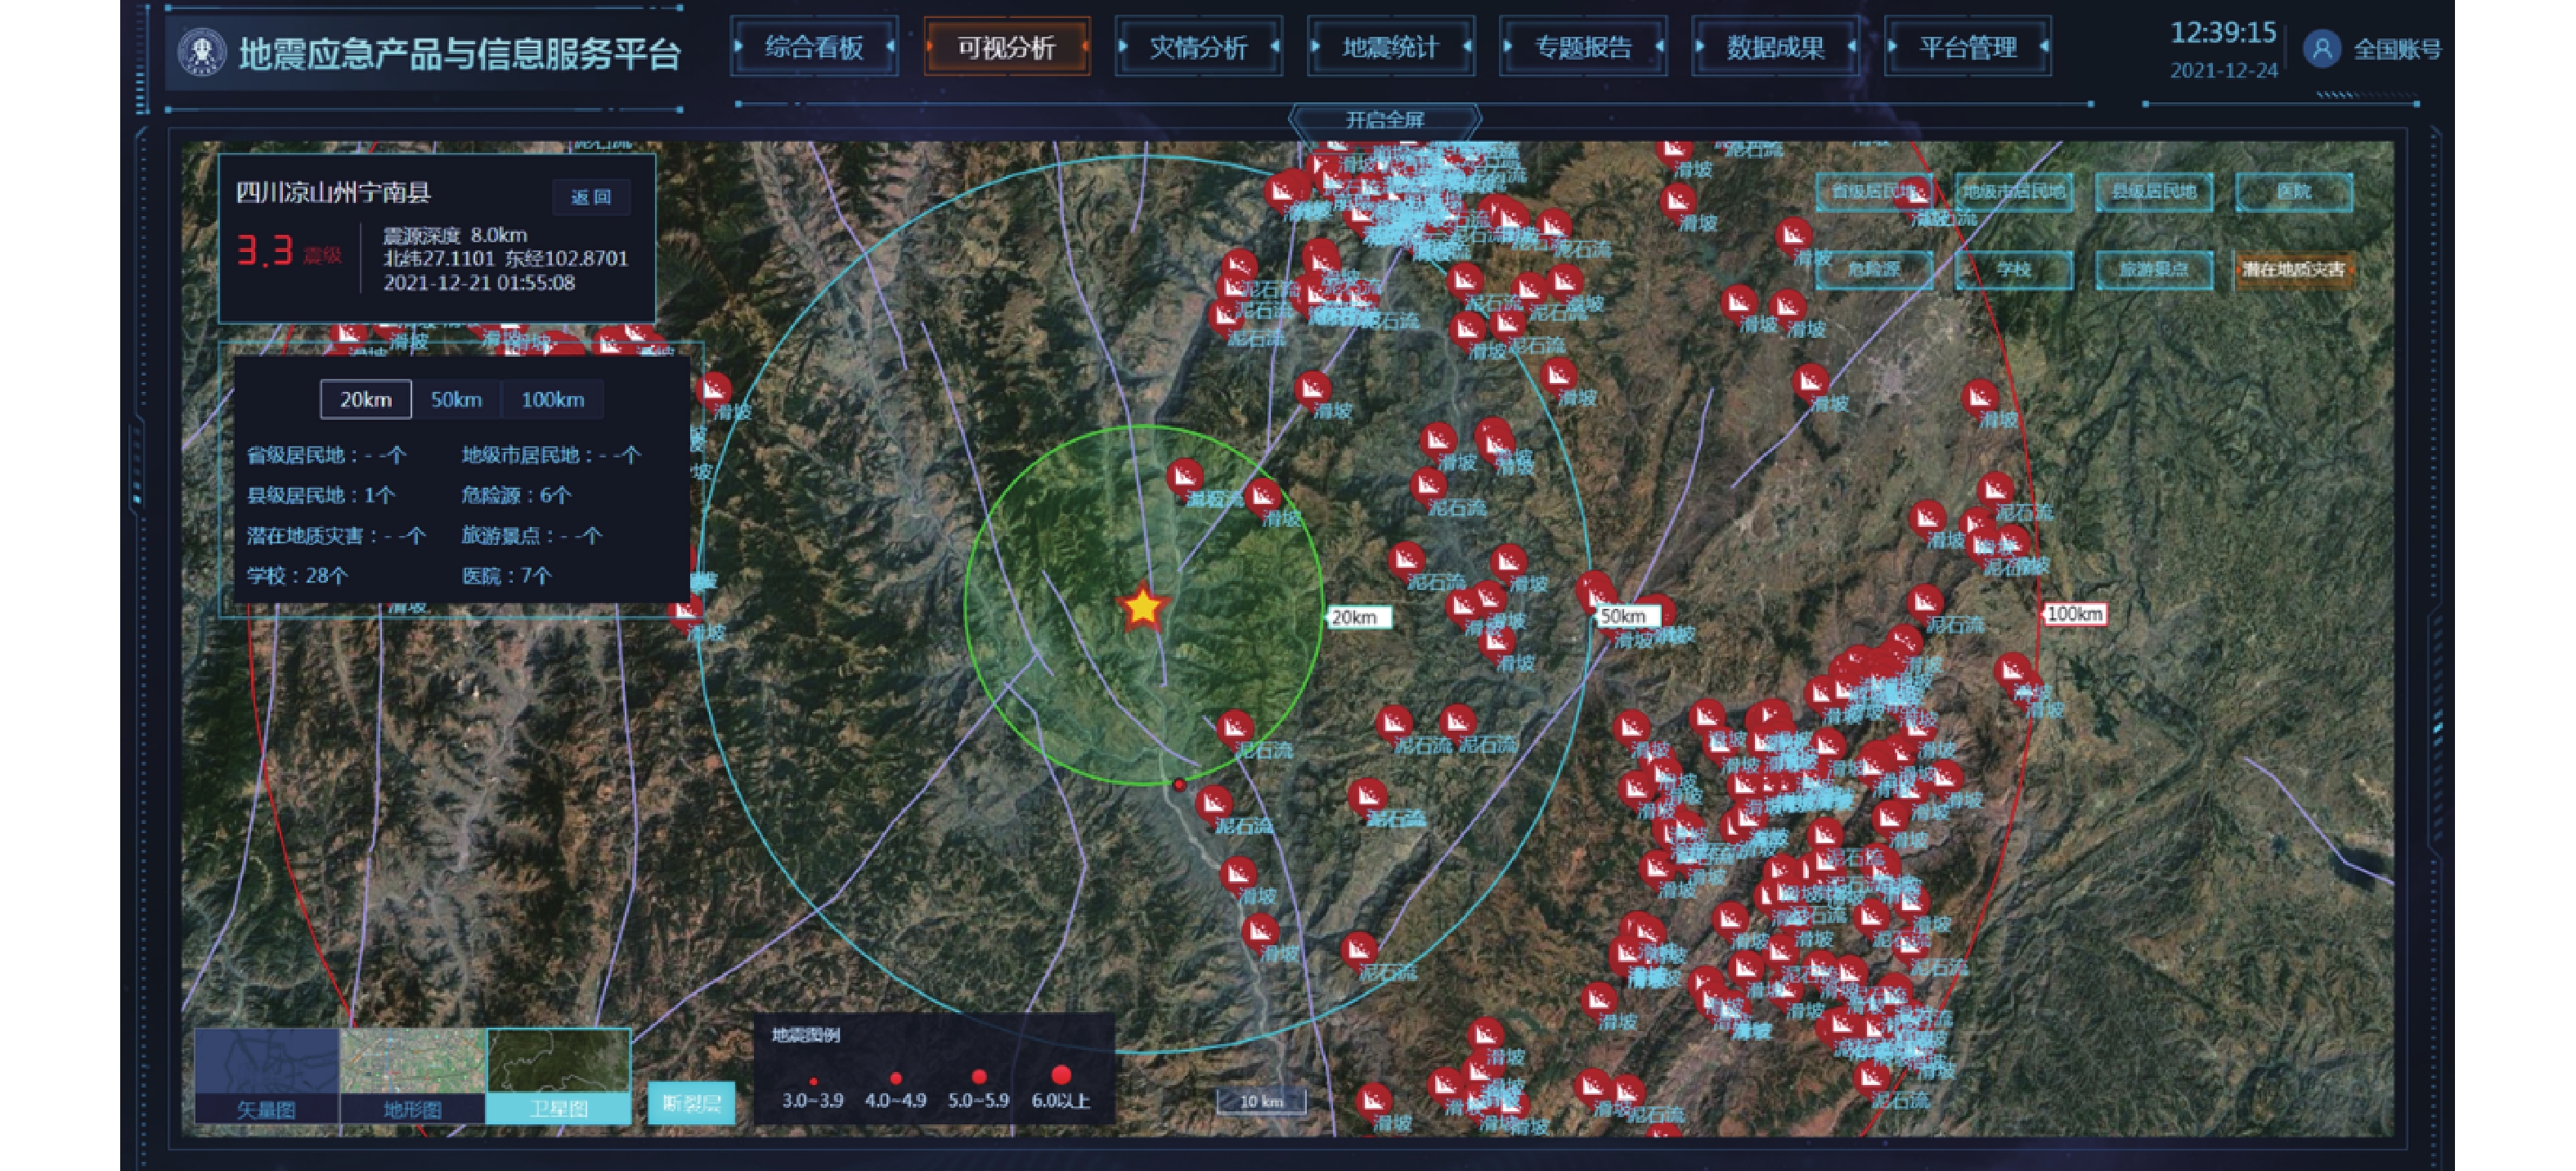The image size is (2576, 1171).
Task: Click the 滑坡 marker right of the 20km tab panel
Action: (x=714, y=390)
